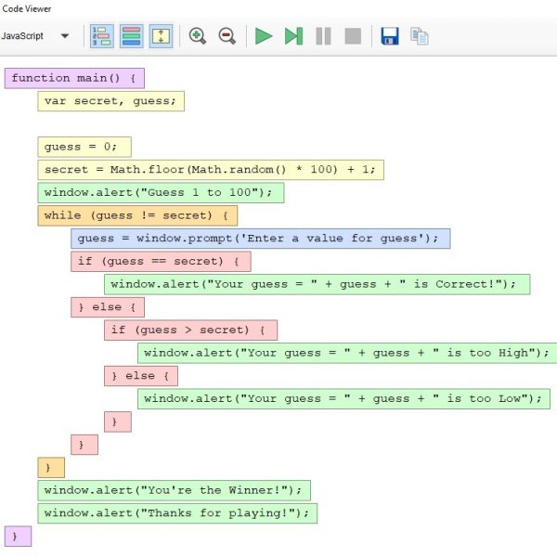Screen dimensions: 557x557
Task: Stop execution using the stop square icon
Action: pos(353,36)
